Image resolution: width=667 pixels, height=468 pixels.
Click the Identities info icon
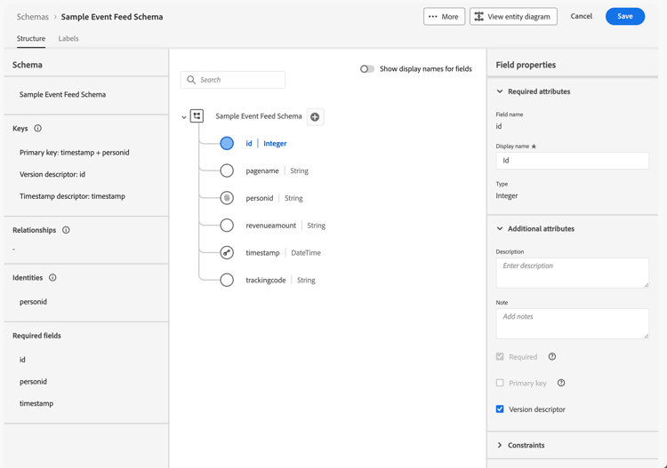pos(52,278)
